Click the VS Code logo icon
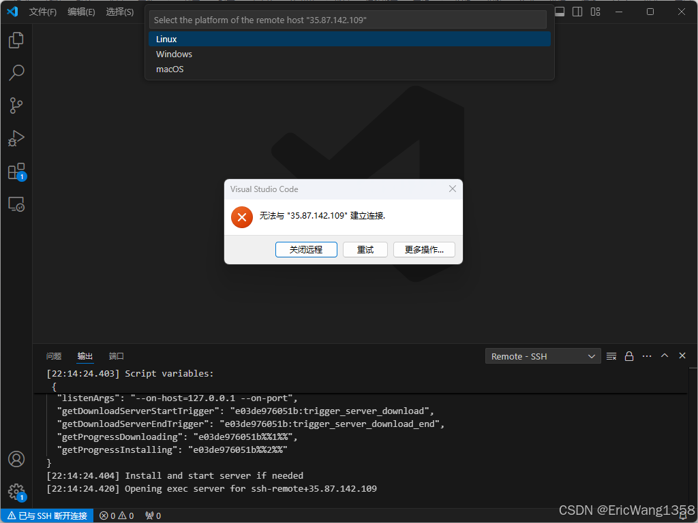The height and width of the screenshot is (523, 698). [x=12, y=12]
